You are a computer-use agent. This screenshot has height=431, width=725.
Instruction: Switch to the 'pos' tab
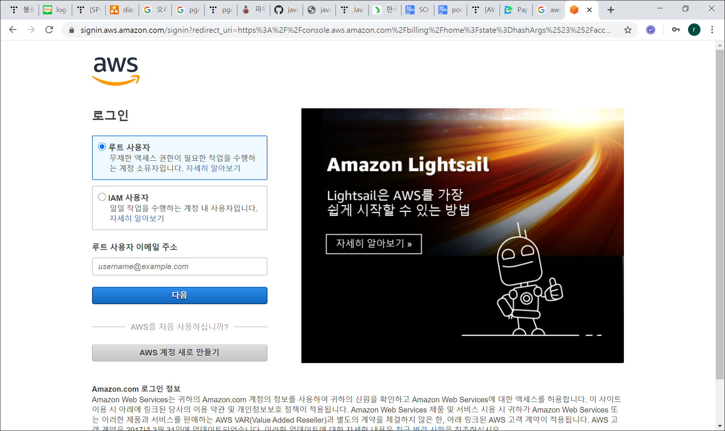click(450, 10)
